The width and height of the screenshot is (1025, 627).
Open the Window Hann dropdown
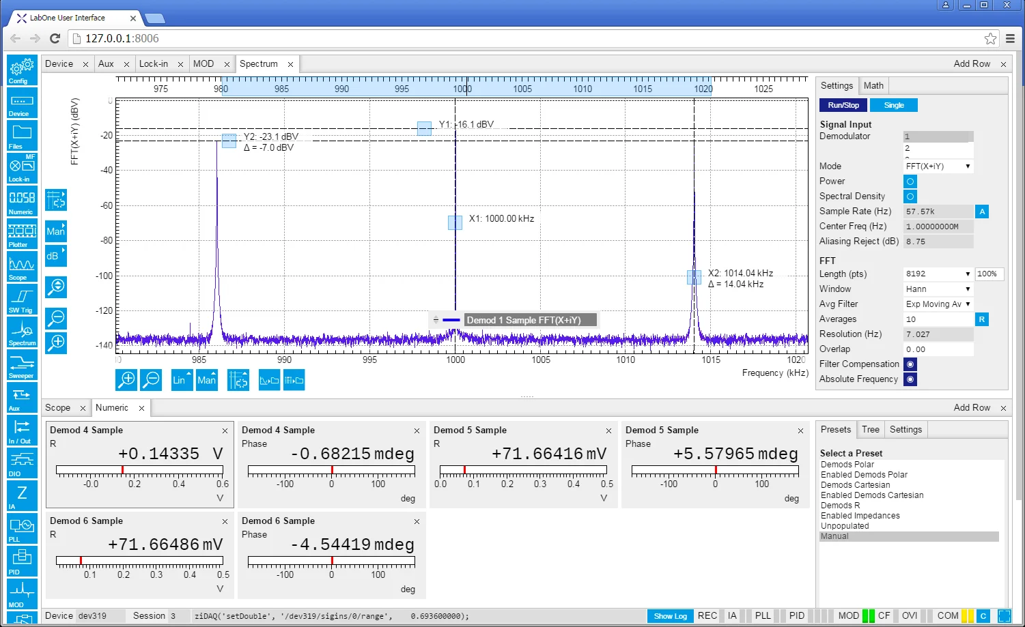[938, 289]
